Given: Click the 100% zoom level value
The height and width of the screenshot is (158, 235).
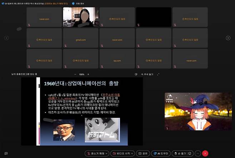Looking at the screenshot, I should tap(82, 74).
